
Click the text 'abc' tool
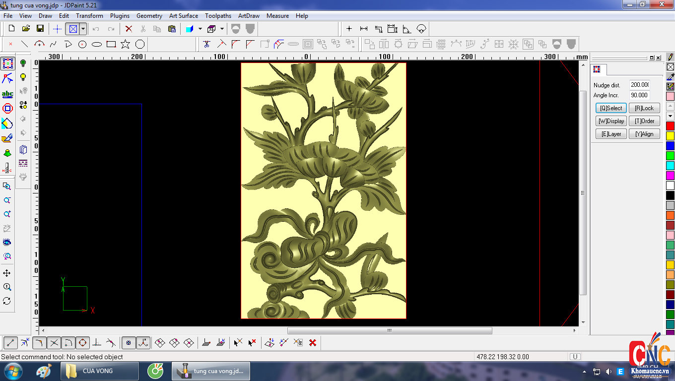(x=7, y=94)
